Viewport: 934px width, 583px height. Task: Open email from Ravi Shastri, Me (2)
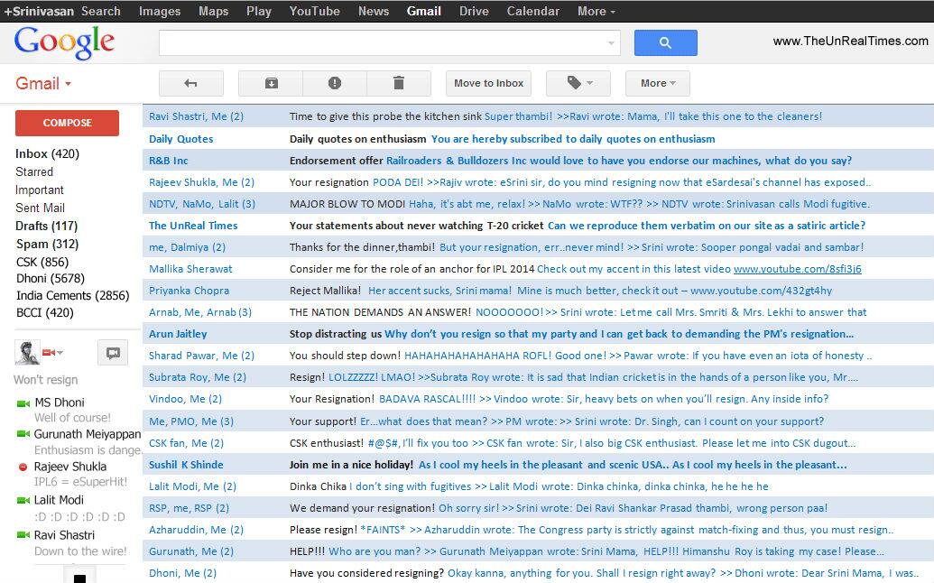538,116
